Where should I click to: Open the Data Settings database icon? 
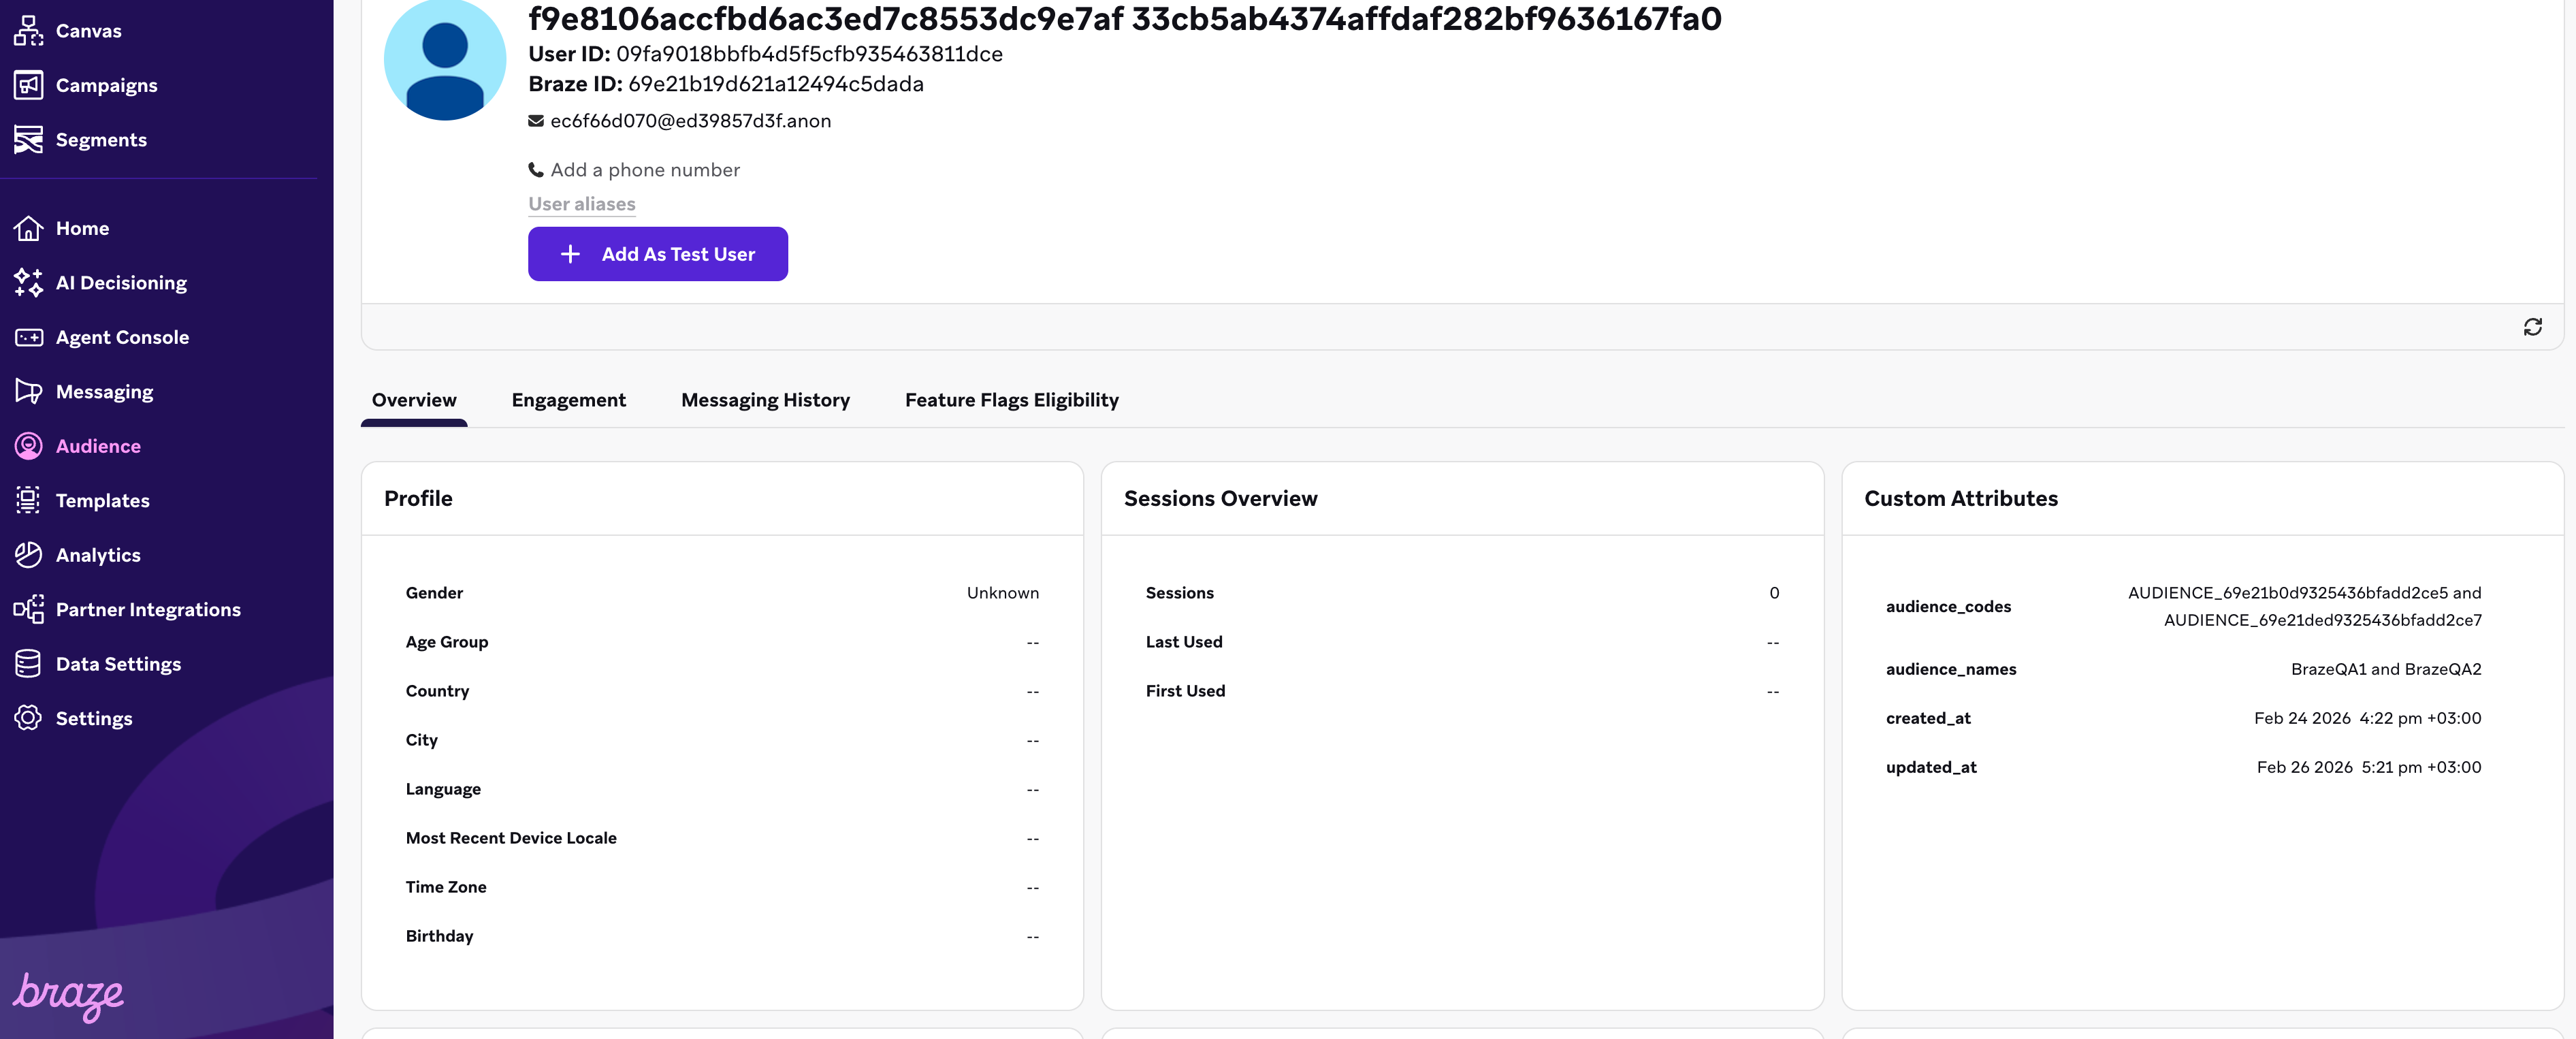tap(28, 664)
